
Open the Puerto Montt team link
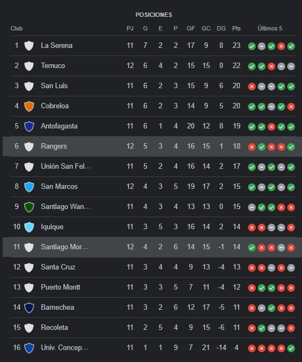click(61, 287)
